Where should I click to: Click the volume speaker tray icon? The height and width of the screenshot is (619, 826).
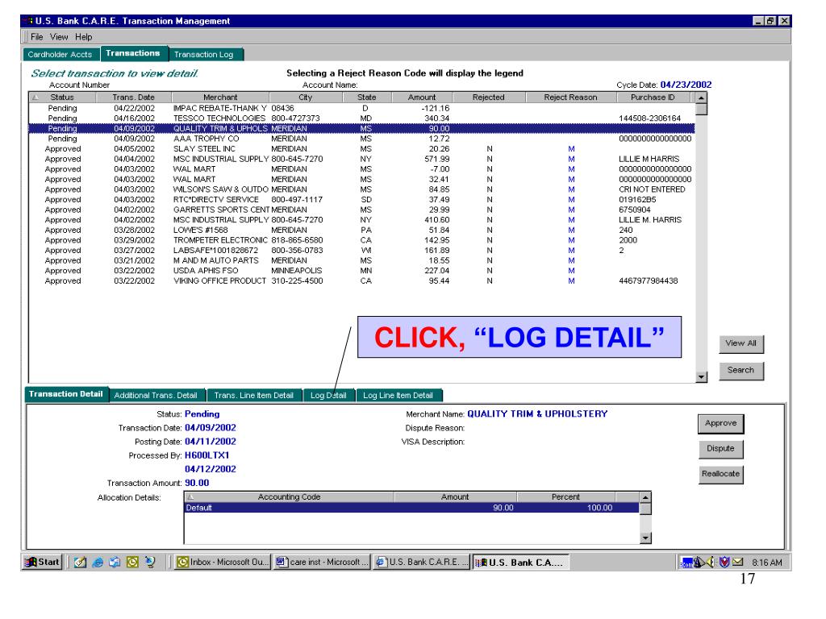point(711,562)
